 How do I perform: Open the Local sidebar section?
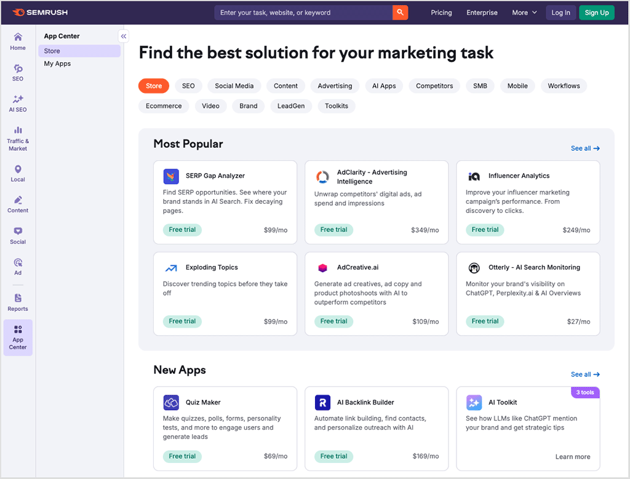pyautogui.click(x=18, y=174)
